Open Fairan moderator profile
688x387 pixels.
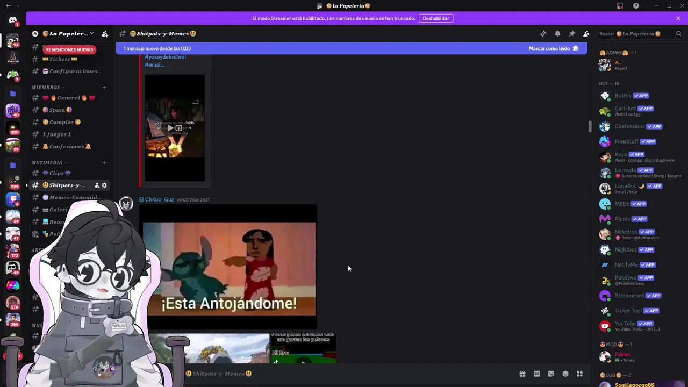pos(640,357)
